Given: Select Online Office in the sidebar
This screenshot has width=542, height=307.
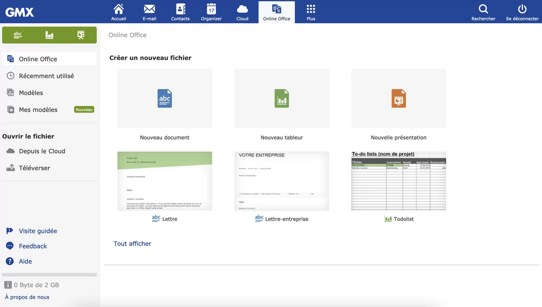Looking at the screenshot, I should pyautogui.click(x=49, y=59).
